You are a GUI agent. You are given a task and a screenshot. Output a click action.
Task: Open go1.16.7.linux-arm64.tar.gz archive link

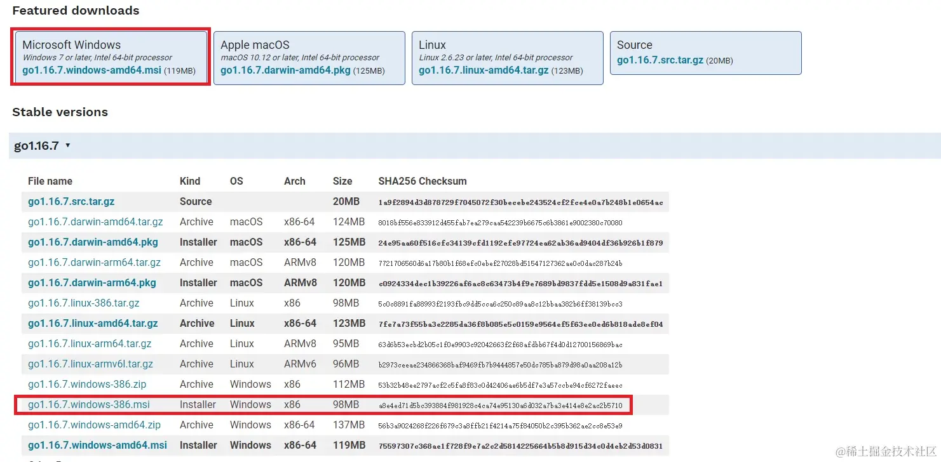point(90,343)
